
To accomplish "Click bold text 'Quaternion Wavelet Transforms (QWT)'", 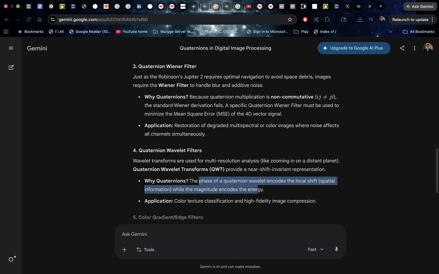I will tap(179, 170).
